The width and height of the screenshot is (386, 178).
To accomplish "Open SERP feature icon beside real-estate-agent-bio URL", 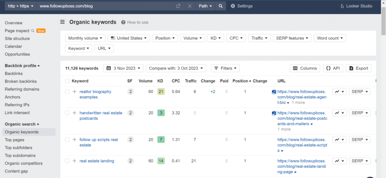I will point(274,92).
